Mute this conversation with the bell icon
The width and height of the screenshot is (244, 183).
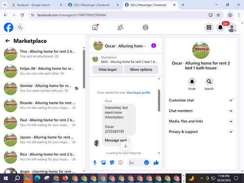[x=192, y=81]
